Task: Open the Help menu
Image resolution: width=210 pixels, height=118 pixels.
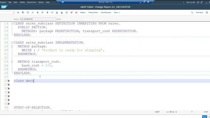Action: click(x=48, y=2)
